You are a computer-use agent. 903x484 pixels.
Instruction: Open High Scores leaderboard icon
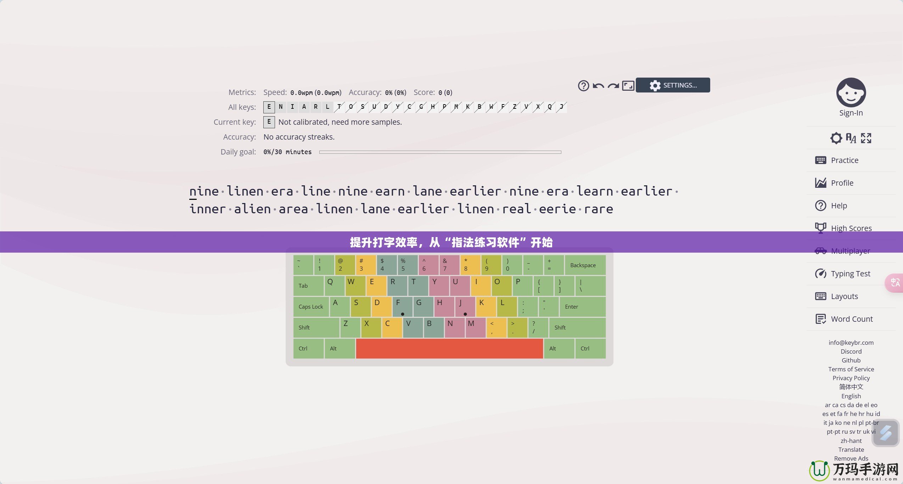click(820, 228)
